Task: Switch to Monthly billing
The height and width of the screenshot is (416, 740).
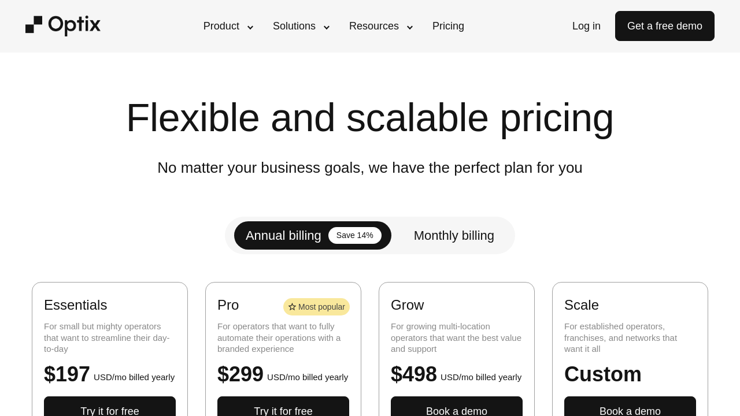Action: coord(454,236)
